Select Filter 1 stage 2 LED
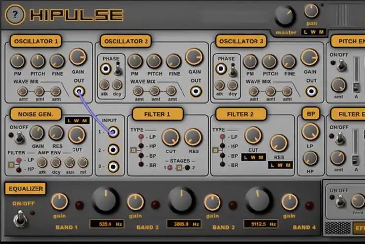The height and width of the screenshot is (244, 365). (187, 168)
